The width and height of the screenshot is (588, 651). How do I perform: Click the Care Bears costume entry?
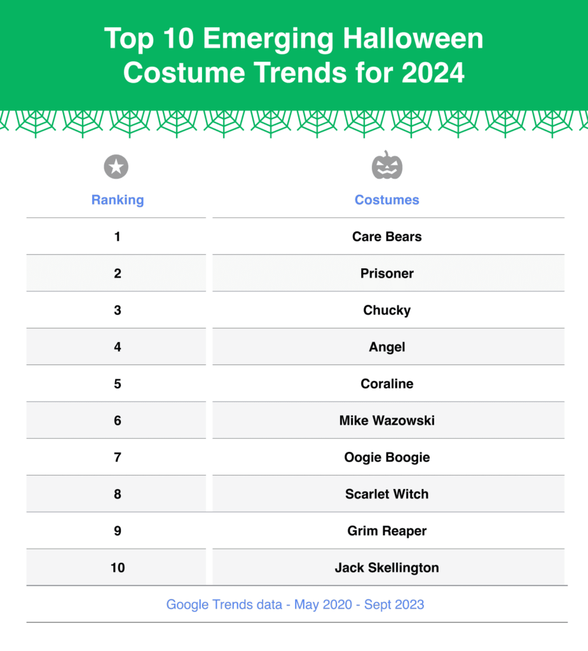(x=387, y=236)
